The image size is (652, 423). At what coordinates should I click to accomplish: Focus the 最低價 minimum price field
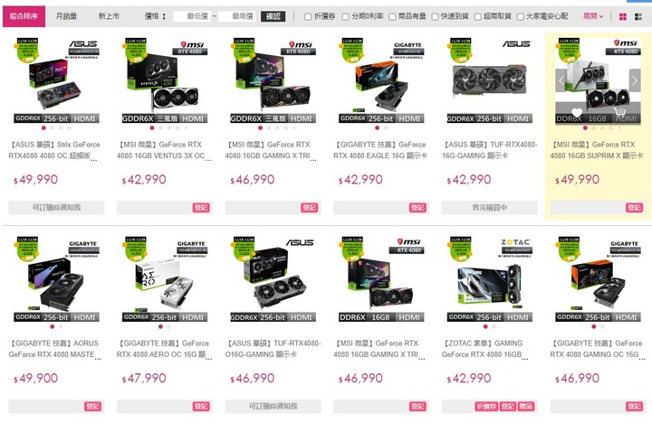193,16
